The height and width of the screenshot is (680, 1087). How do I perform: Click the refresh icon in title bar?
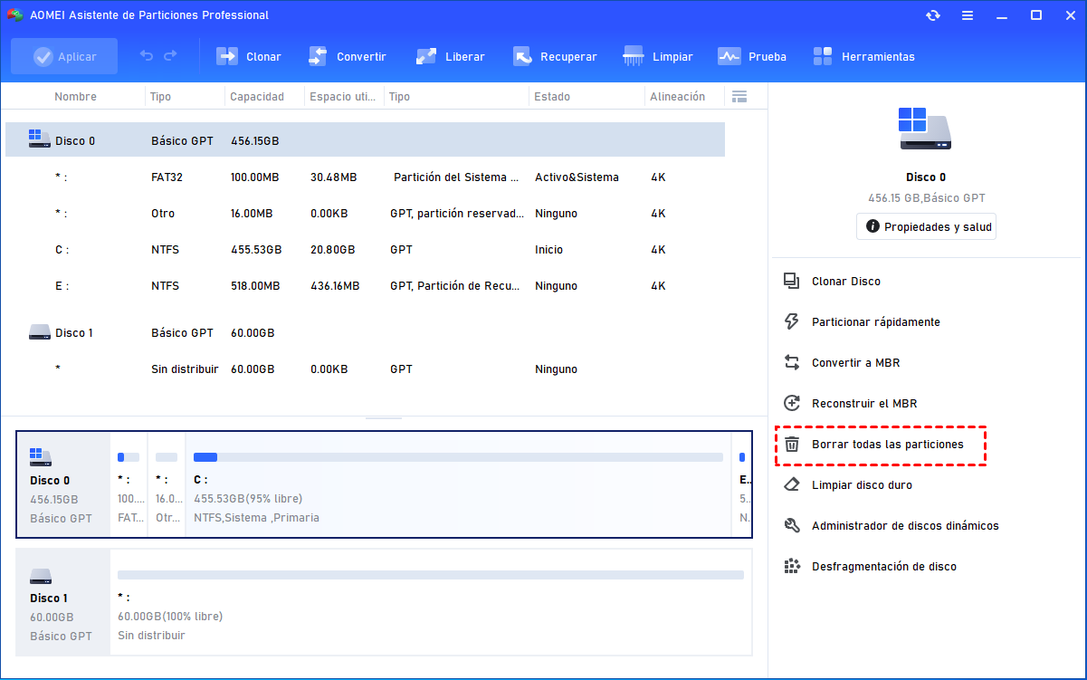point(933,15)
